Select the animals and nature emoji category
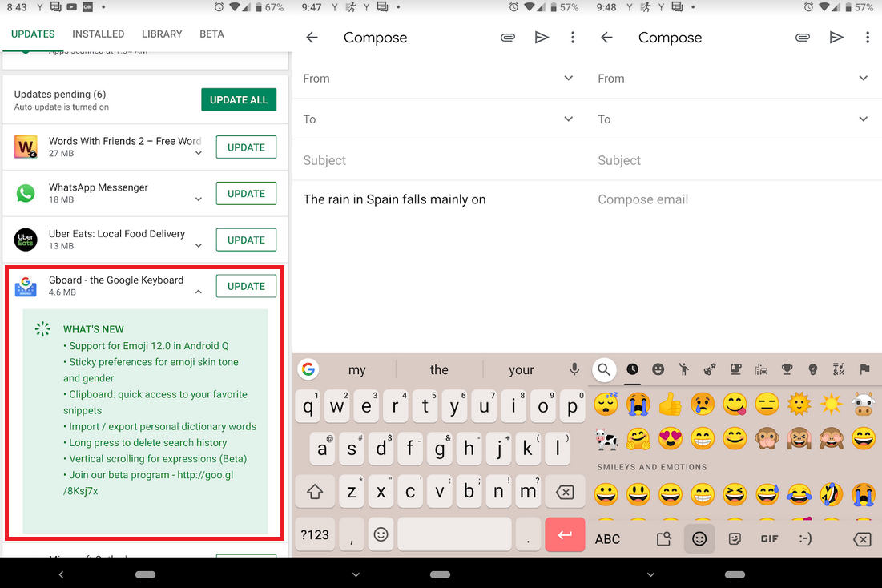 coord(709,369)
